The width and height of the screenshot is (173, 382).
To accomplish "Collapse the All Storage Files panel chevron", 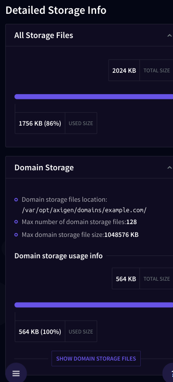I will tap(170, 36).
